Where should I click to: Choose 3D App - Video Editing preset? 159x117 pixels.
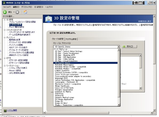coord(65,59)
